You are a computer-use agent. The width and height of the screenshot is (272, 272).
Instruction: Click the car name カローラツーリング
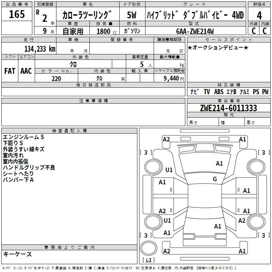click(87, 15)
